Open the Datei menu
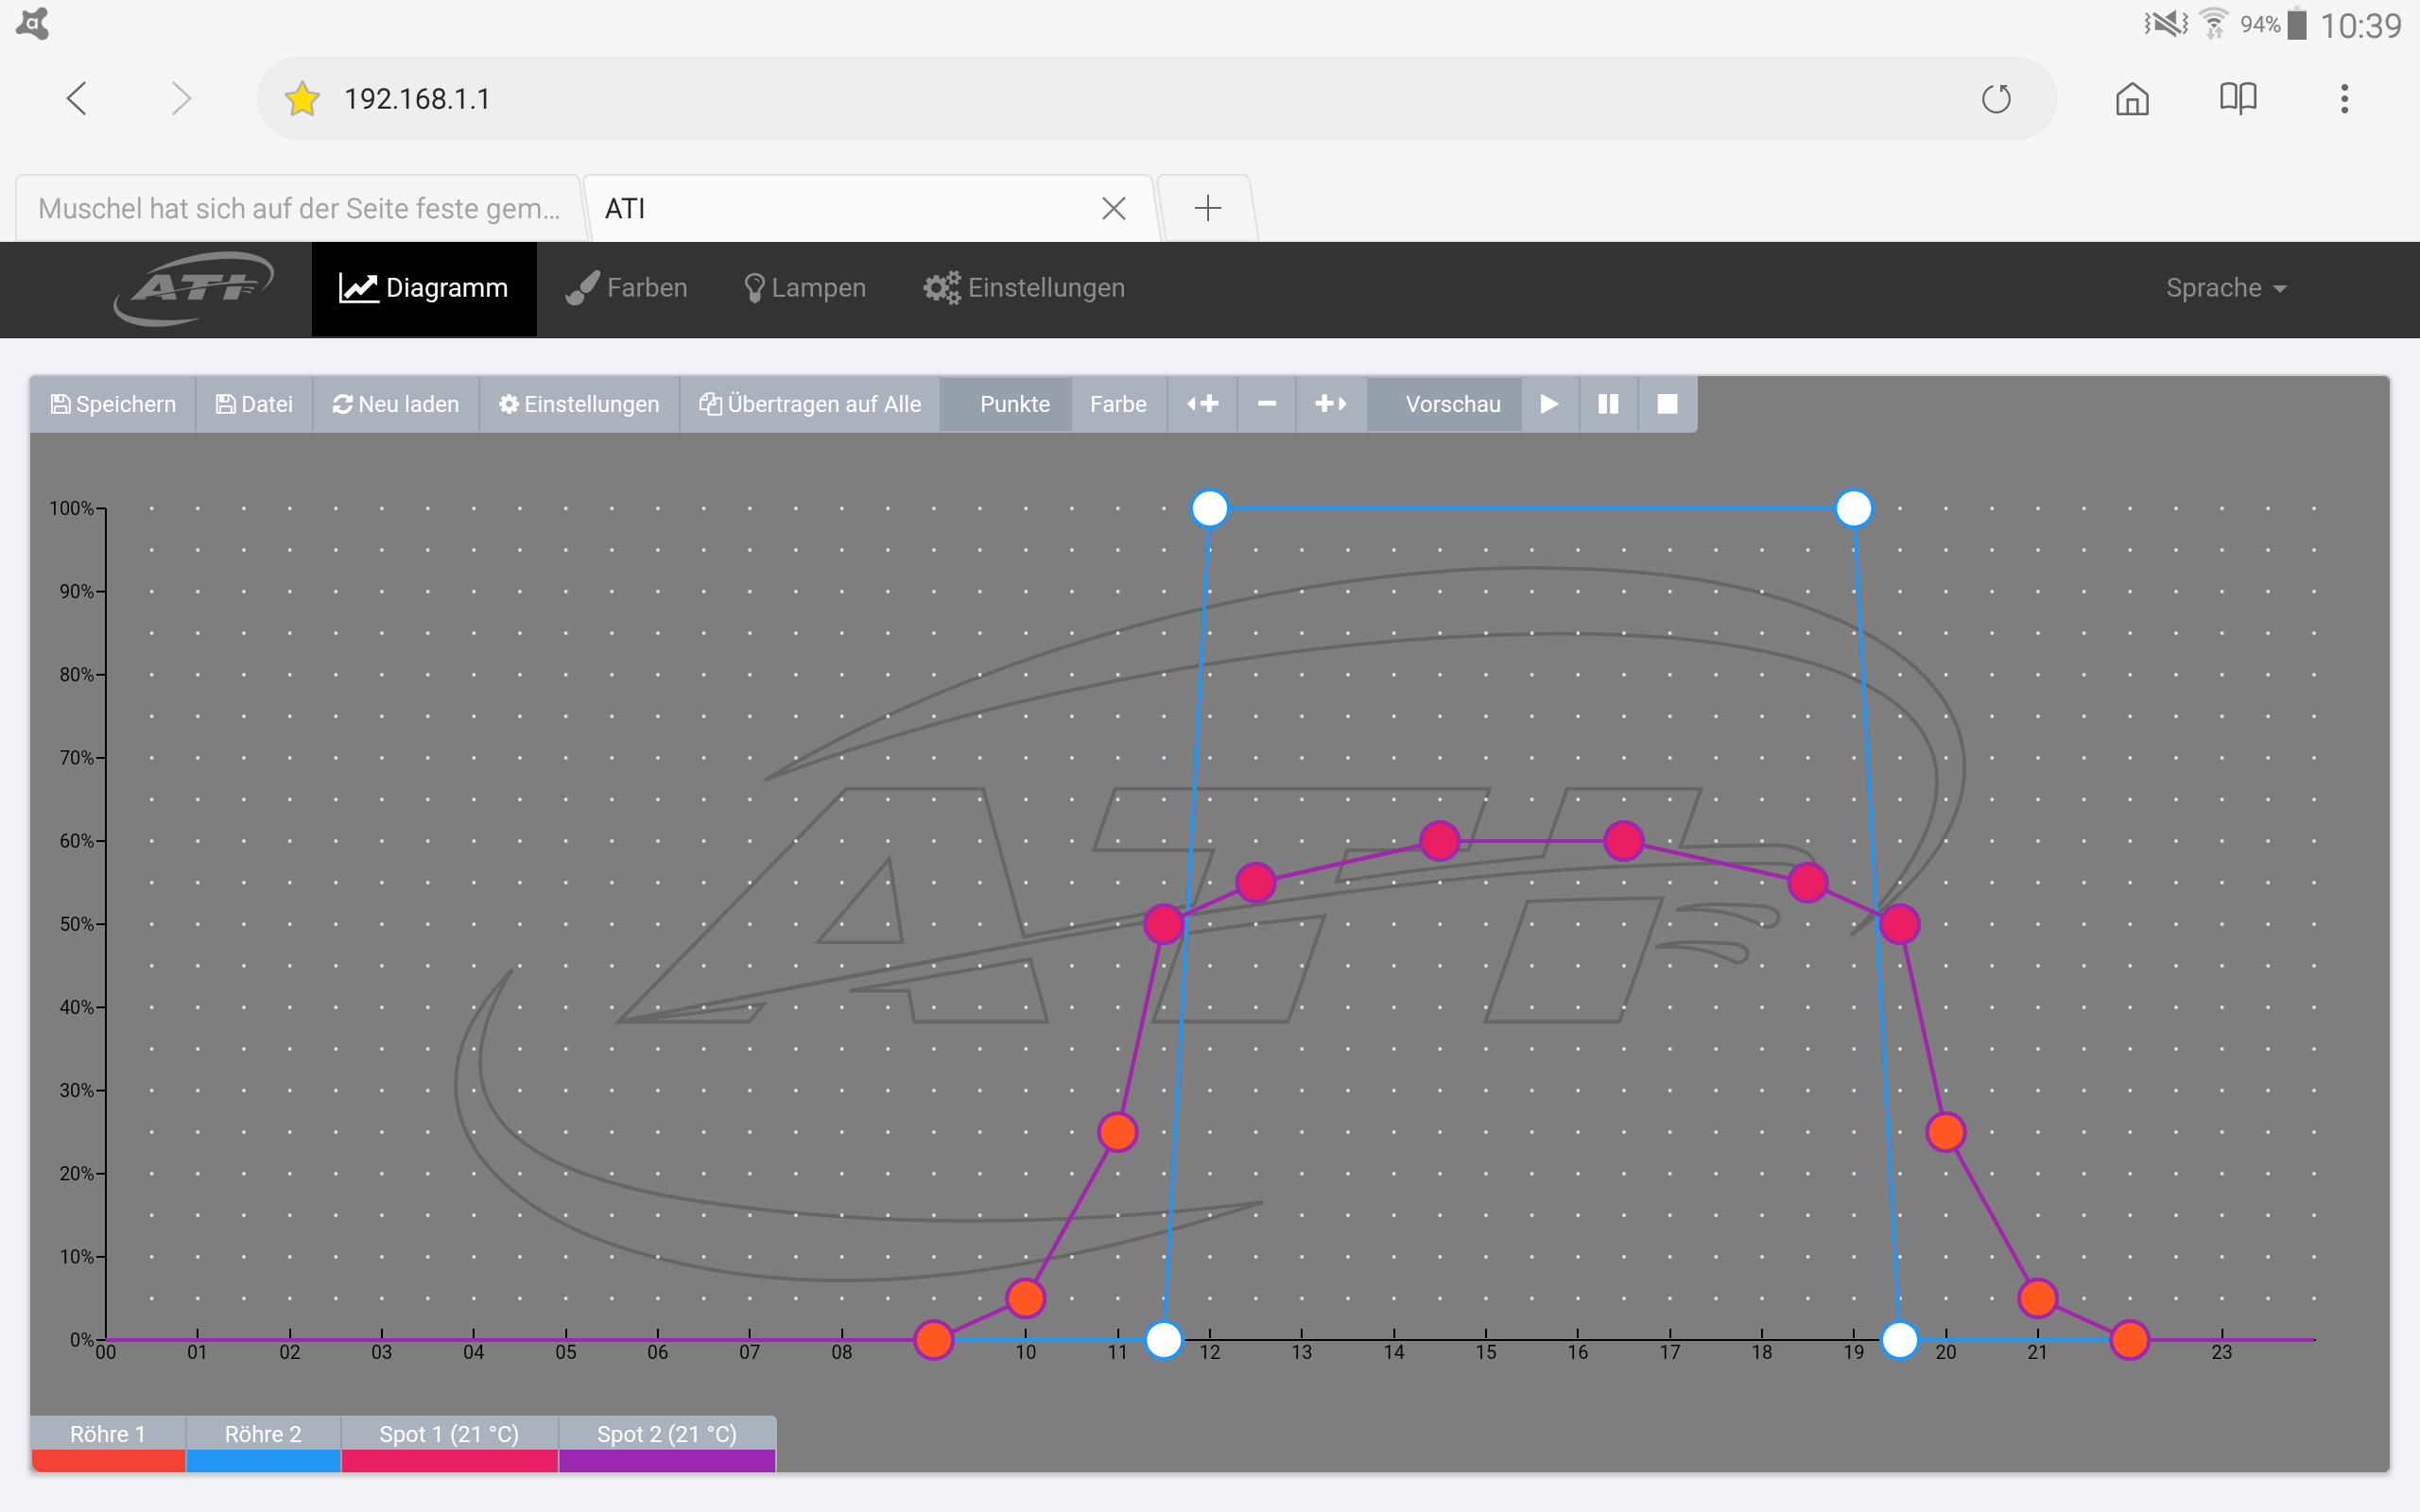This screenshot has width=2420, height=1512. pyautogui.click(x=254, y=404)
